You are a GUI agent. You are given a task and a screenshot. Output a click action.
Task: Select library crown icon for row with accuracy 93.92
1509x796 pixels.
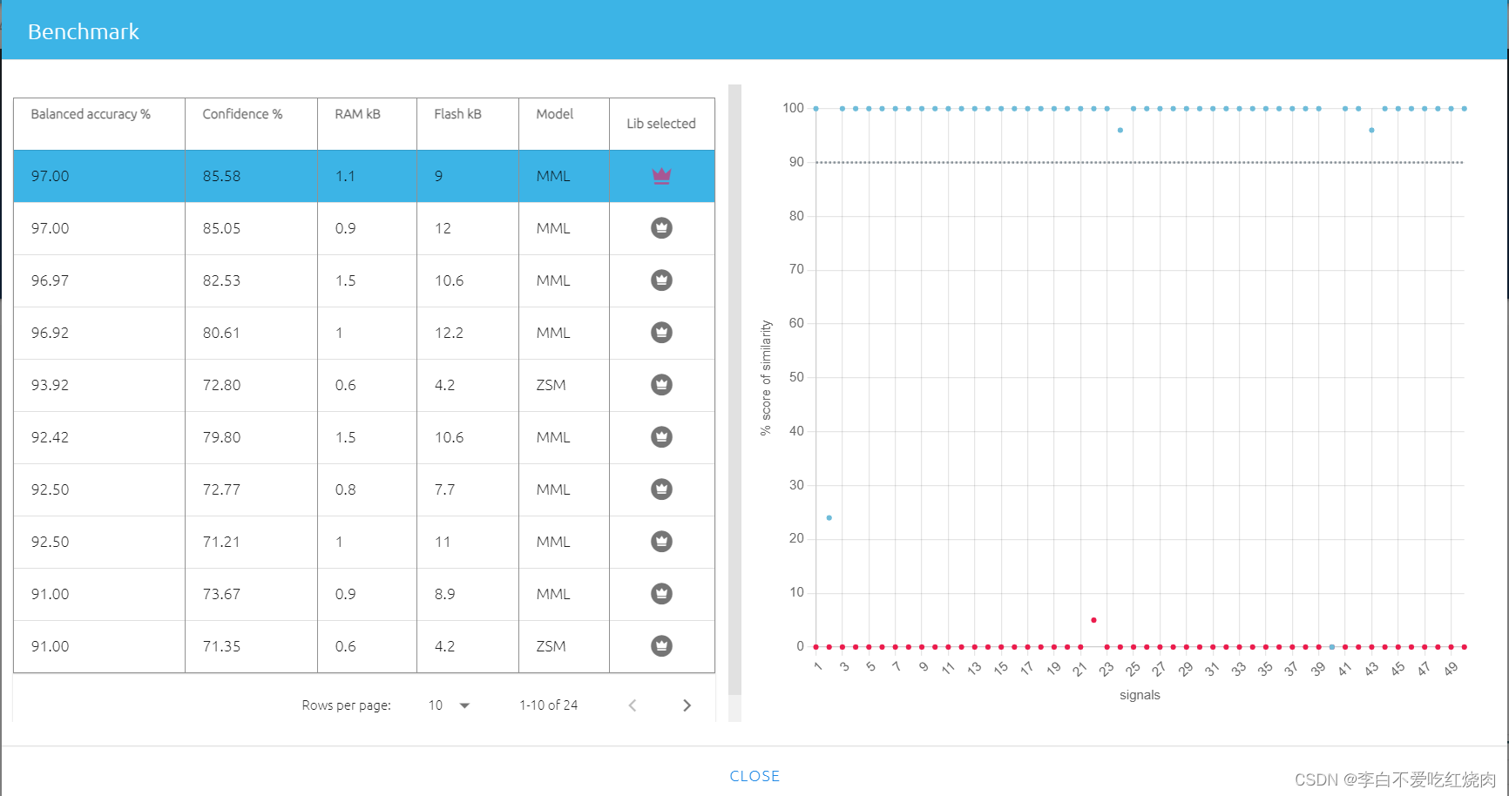tap(661, 385)
